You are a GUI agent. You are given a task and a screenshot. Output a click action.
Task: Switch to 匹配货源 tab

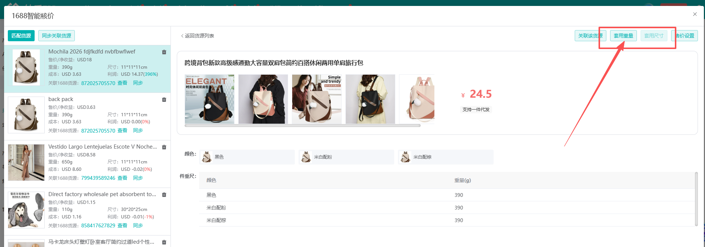coord(21,36)
